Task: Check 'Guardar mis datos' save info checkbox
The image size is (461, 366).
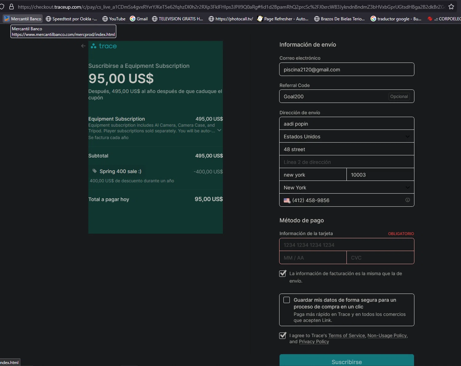Action: click(x=286, y=300)
